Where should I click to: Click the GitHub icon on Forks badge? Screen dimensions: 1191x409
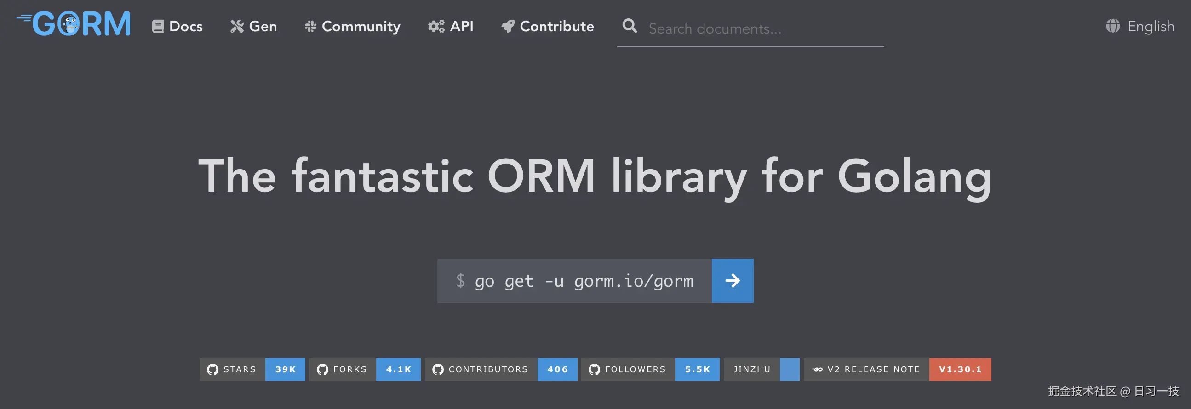322,369
